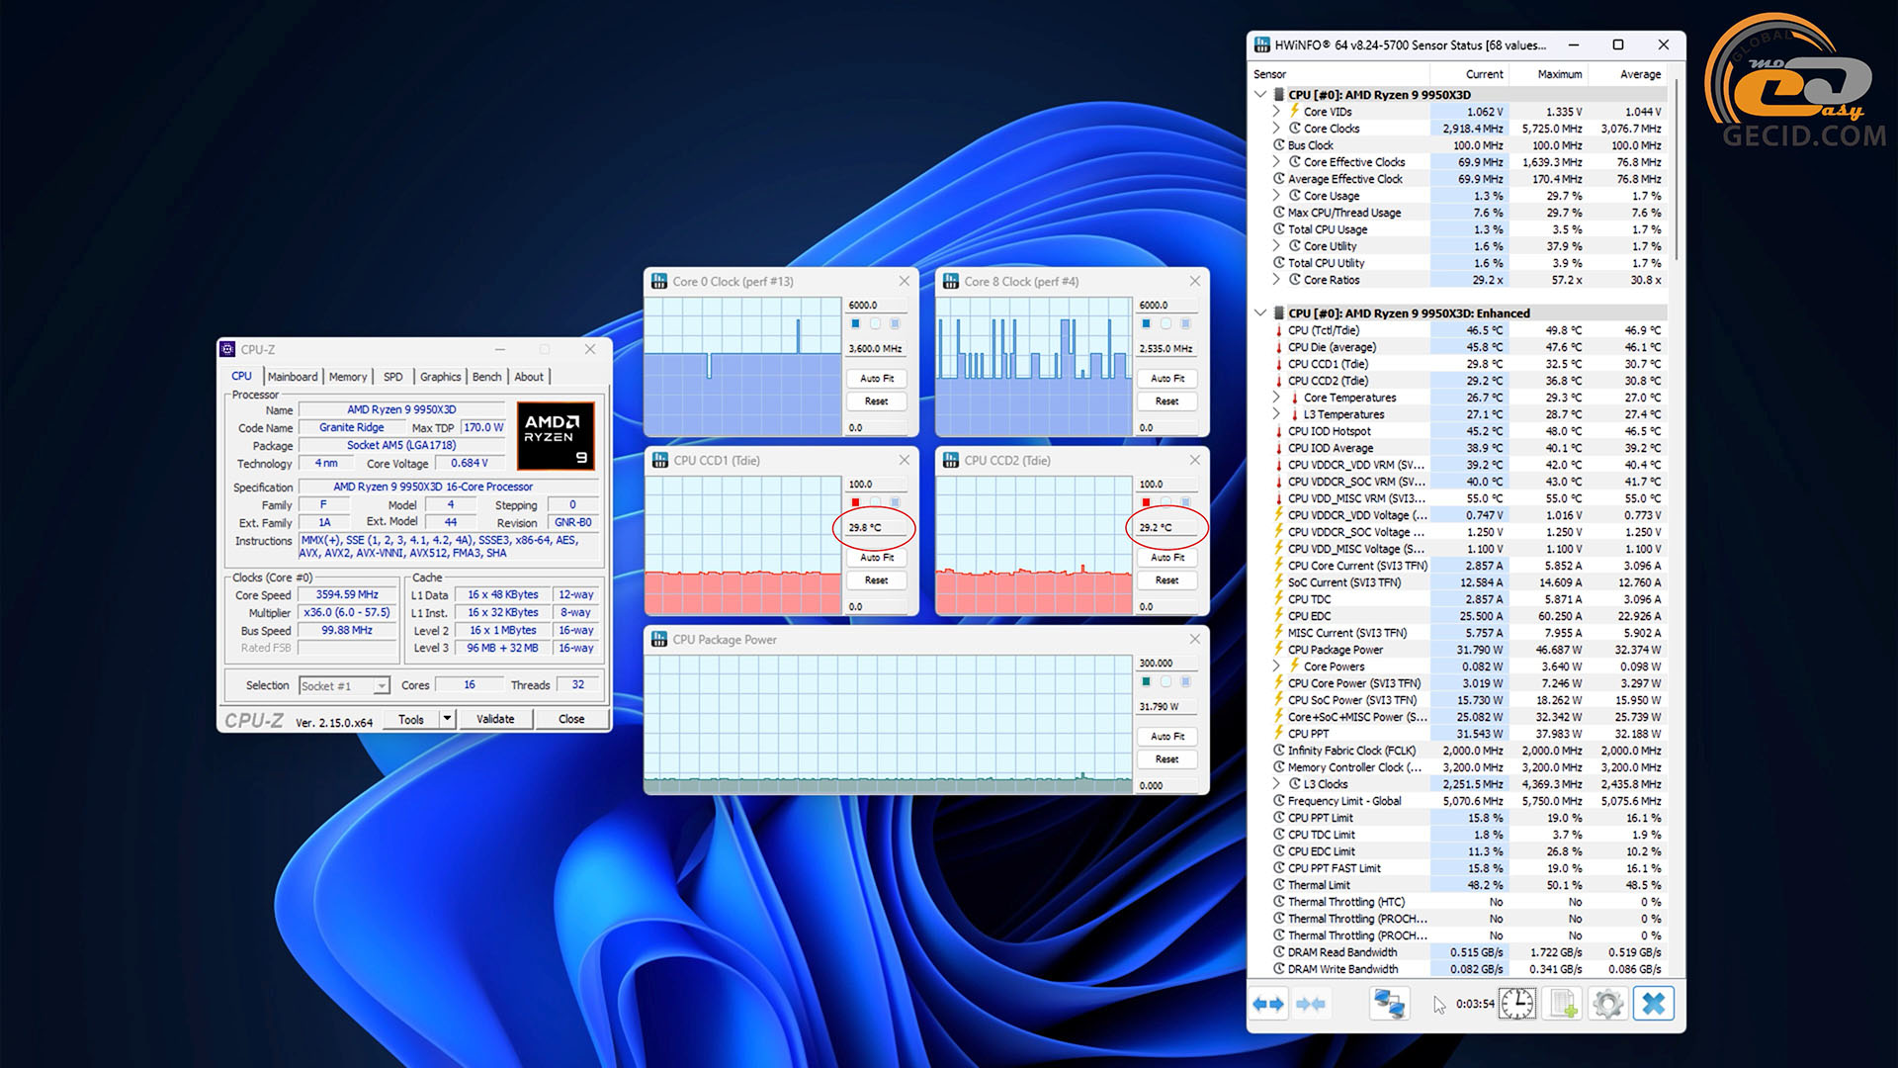Click the icon beside Infinity Fabric Clock (FCLK)
The image size is (1898, 1068).
coord(1278,751)
